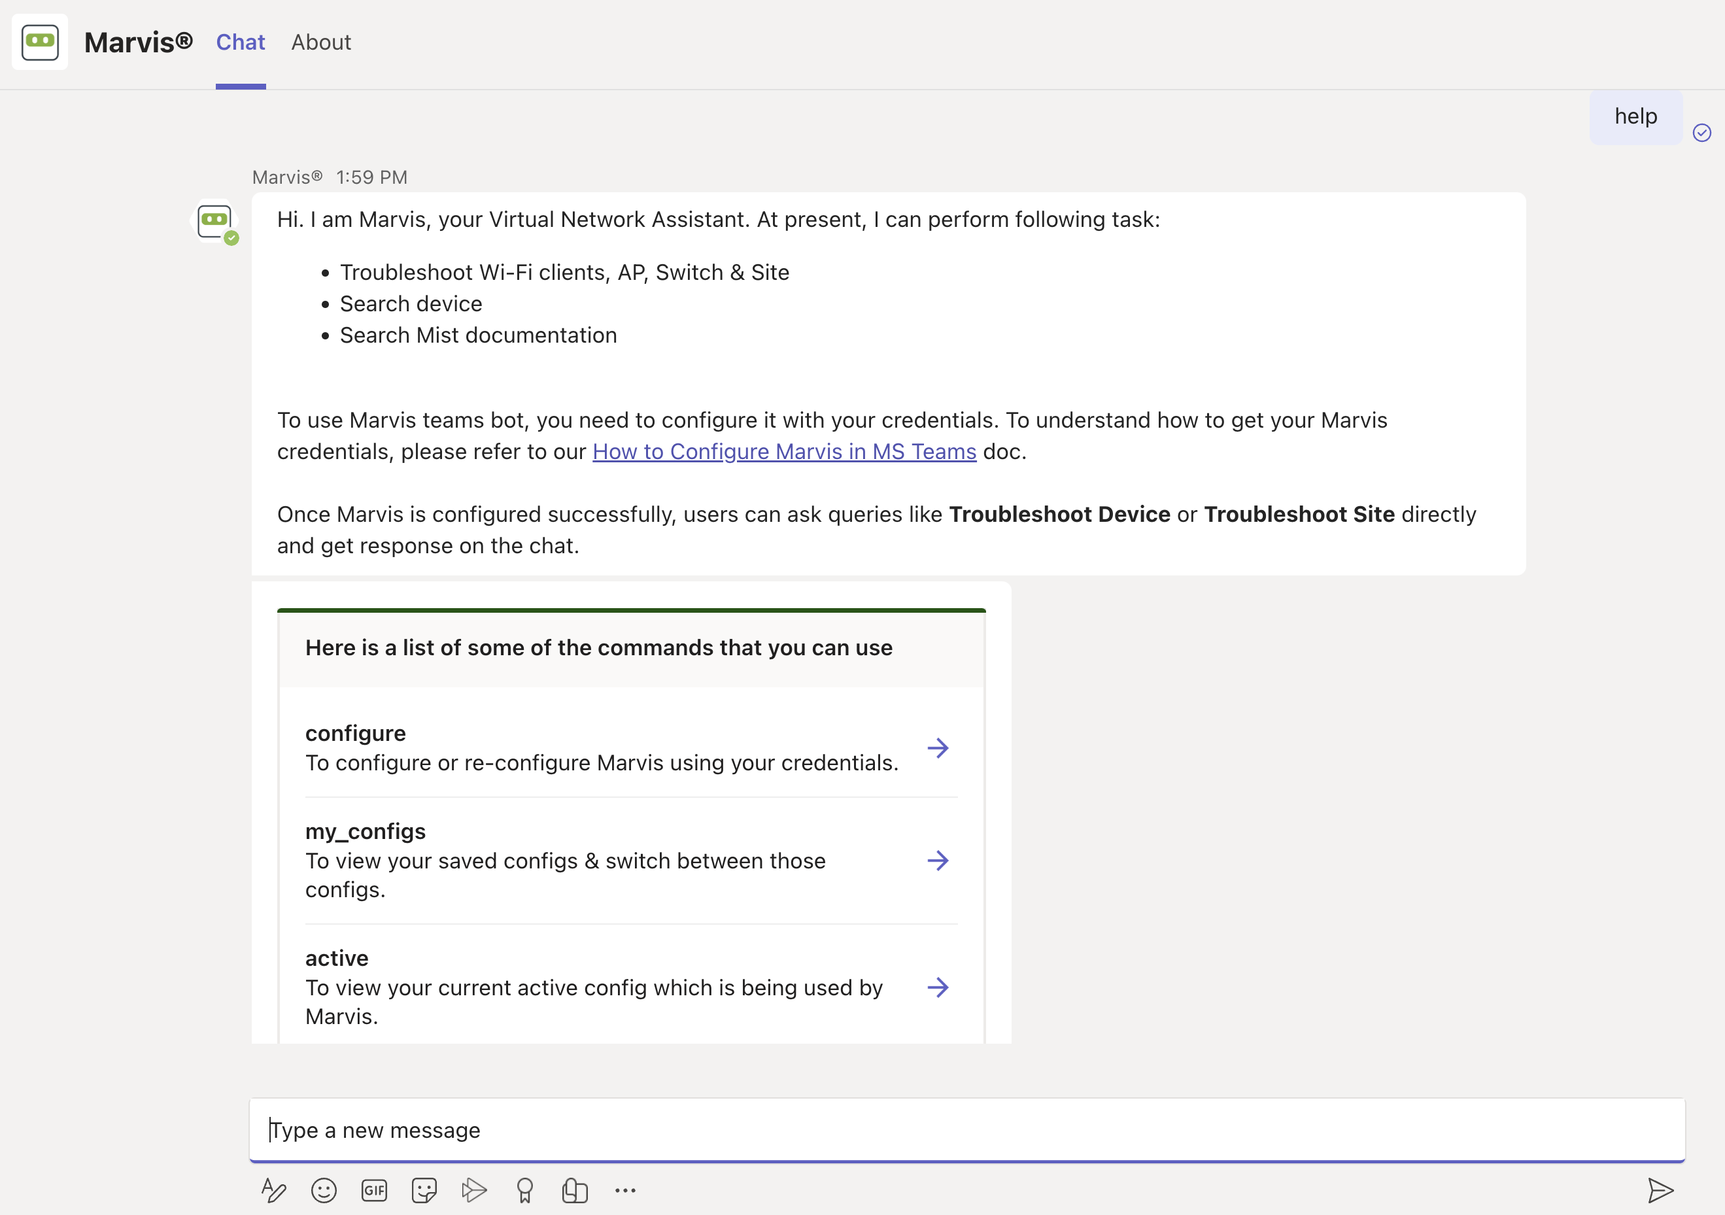The height and width of the screenshot is (1215, 1725).
Task: Click the message seen status checkmark
Action: click(1701, 133)
